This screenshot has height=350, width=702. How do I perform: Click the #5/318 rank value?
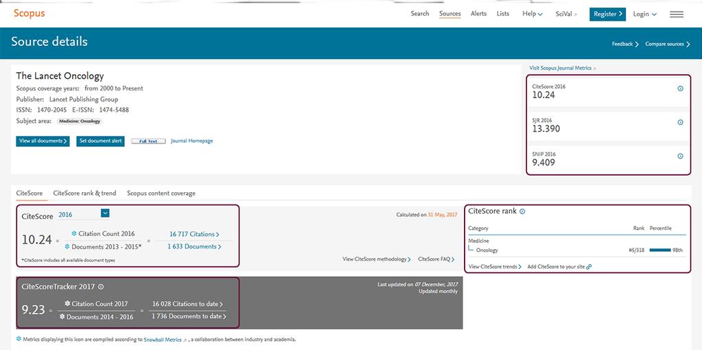(x=636, y=250)
